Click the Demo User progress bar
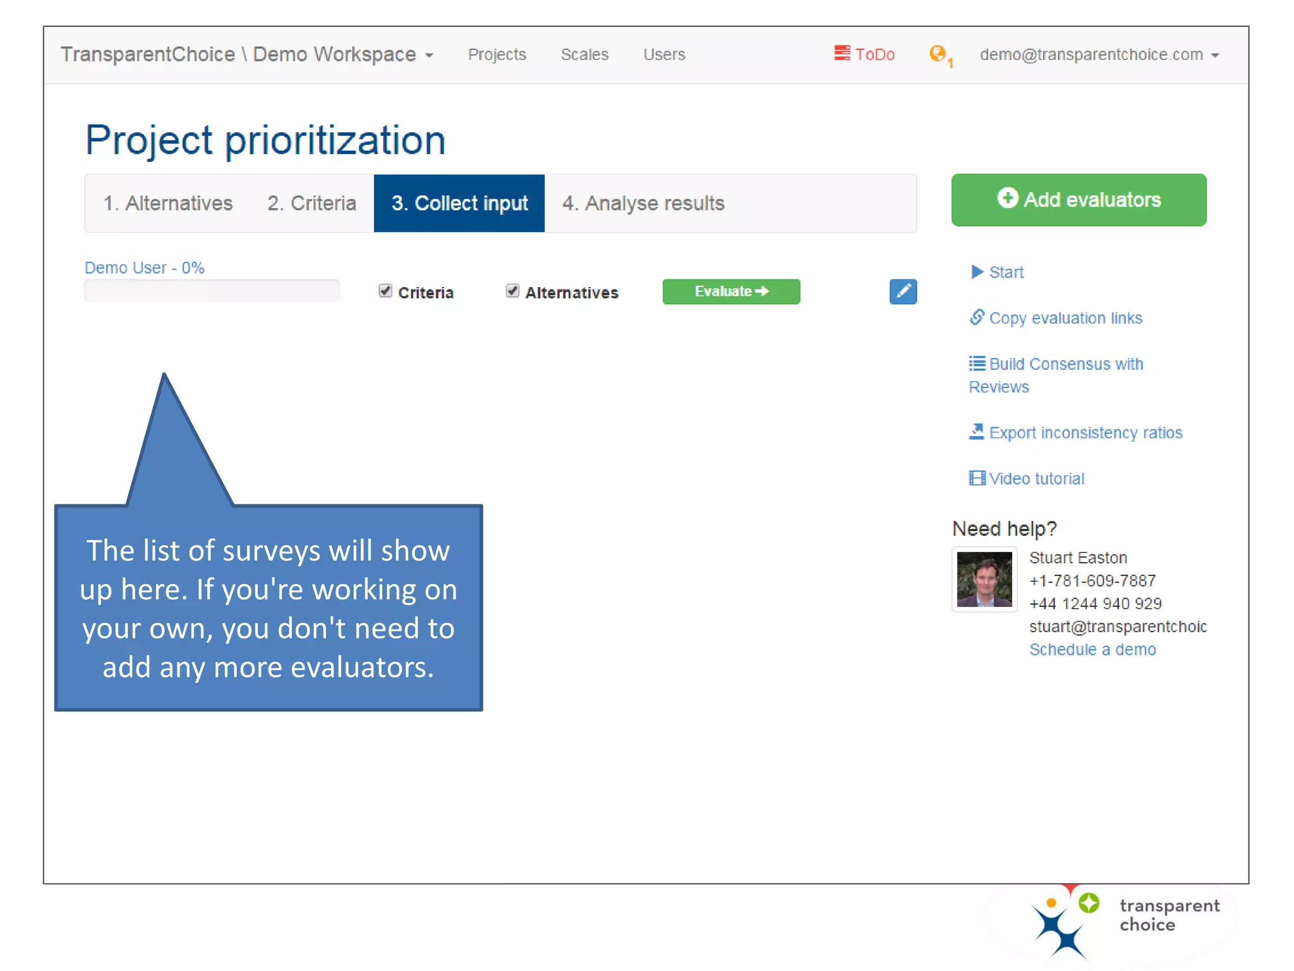This screenshot has height=971, width=1294. pyautogui.click(x=212, y=291)
